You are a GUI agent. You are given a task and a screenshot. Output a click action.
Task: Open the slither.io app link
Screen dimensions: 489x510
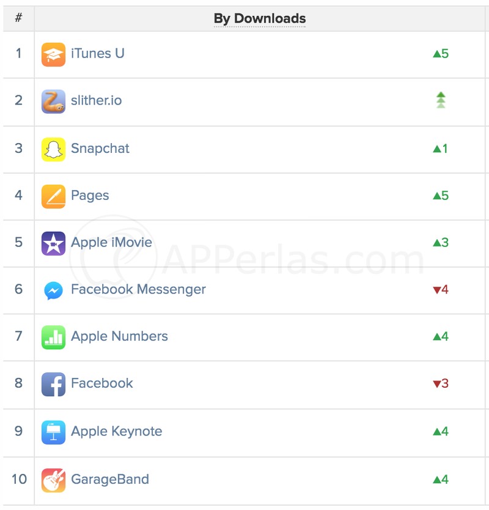[x=96, y=100]
